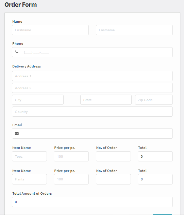Screen dimensions: 184x215
Task: Click into the phone number masked input
Action: click(x=97, y=52)
